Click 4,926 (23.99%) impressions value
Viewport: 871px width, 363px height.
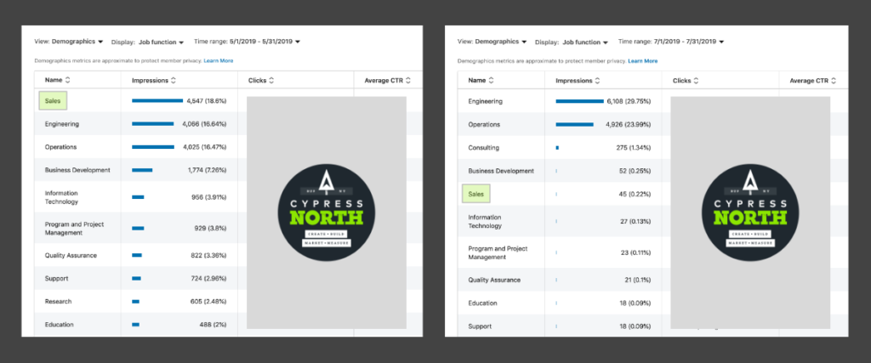click(x=629, y=124)
